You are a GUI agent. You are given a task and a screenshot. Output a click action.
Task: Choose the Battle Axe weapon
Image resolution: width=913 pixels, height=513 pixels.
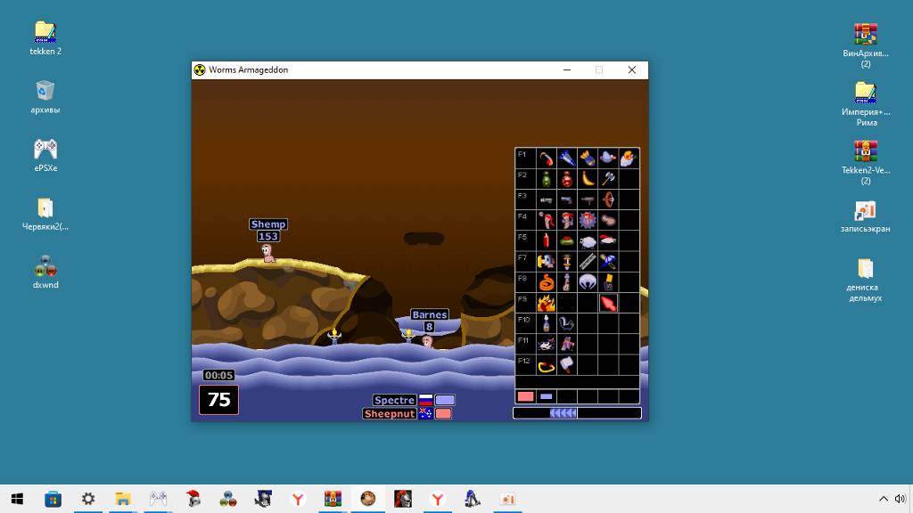608,178
